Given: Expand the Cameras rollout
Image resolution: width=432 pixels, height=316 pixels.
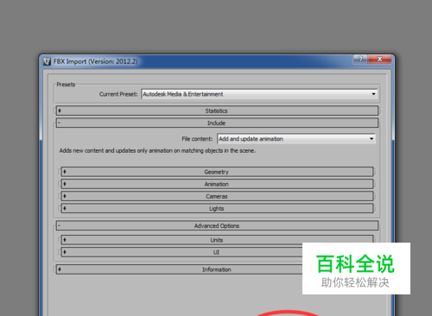Looking at the screenshot, I should pyautogui.click(x=217, y=196).
